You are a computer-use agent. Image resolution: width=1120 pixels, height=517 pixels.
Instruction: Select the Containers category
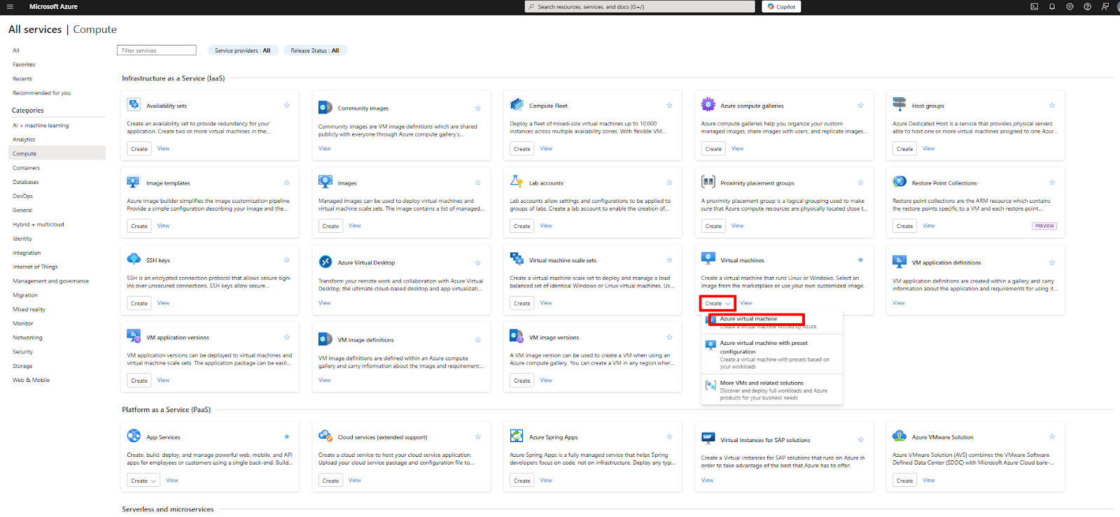pos(27,168)
